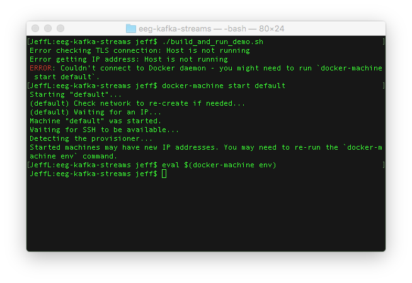Click the line 'Waiting for SSH to be available...'
The image size is (412, 283).
[105, 130]
